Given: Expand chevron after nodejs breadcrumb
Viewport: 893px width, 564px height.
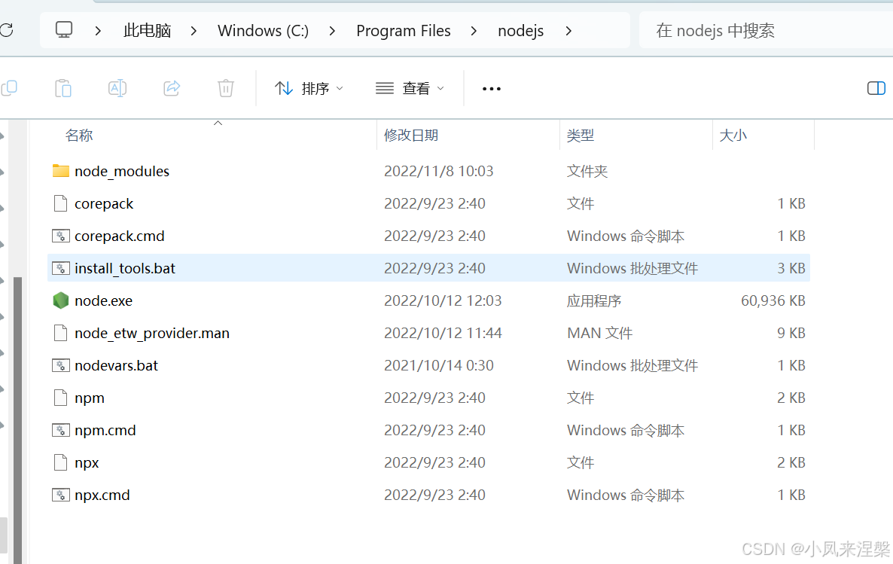Looking at the screenshot, I should click(x=568, y=31).
